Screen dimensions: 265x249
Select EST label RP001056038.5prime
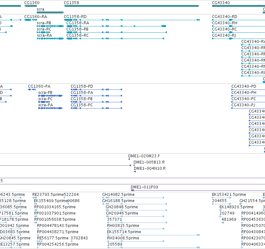click(x=55, y=220)
